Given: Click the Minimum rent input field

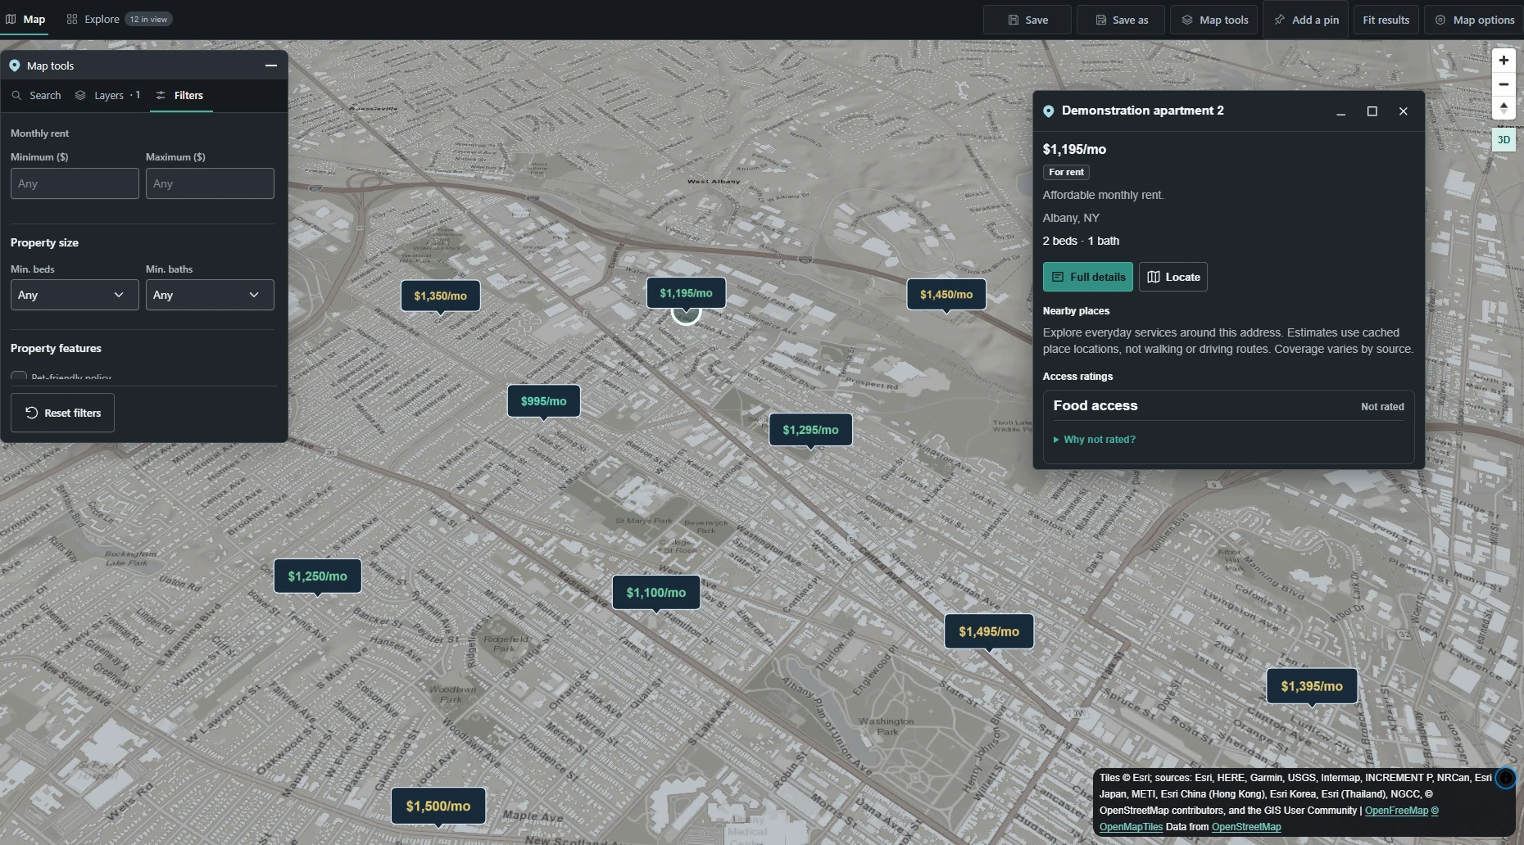Looking at the screenshot, I should [75, 183].
